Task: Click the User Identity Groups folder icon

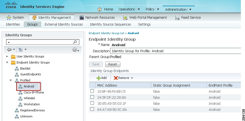Action: pos(13,56)
